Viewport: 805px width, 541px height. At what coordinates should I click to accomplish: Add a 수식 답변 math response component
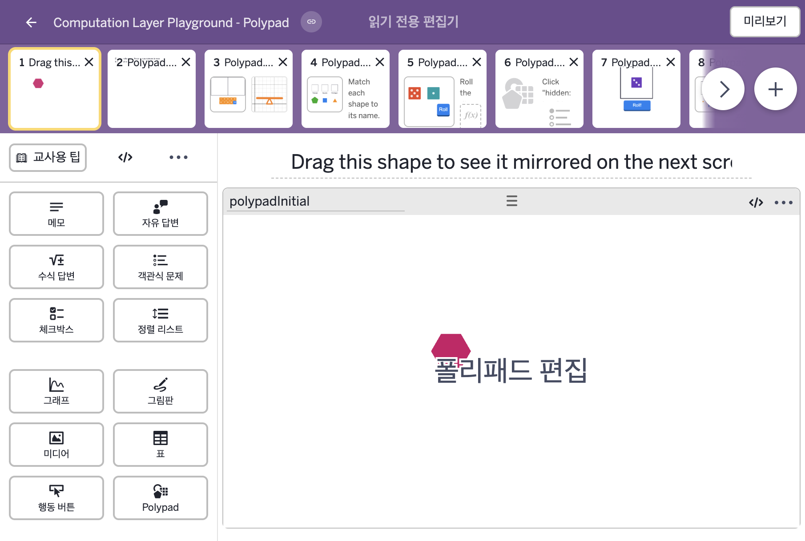coord(56,267)
